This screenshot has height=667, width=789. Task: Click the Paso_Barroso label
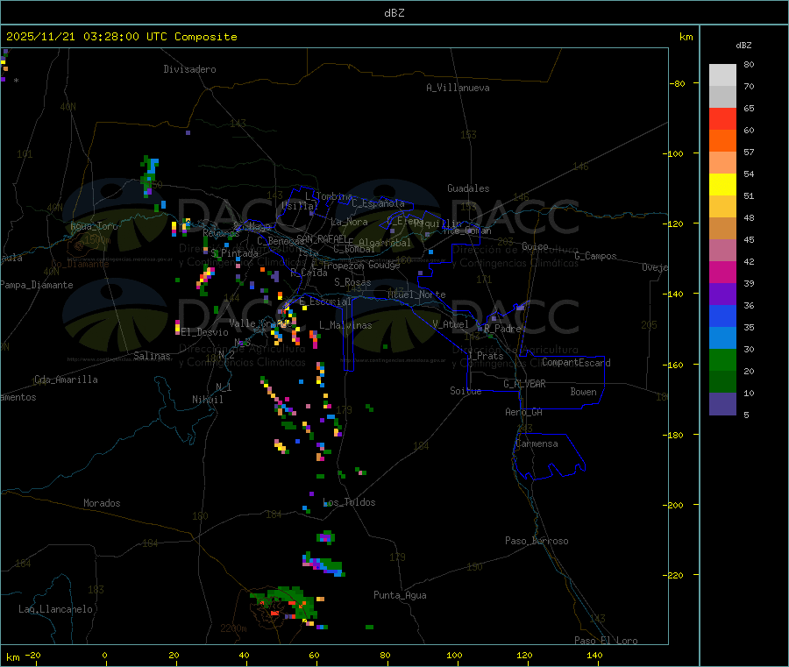(x=537, y=541)
